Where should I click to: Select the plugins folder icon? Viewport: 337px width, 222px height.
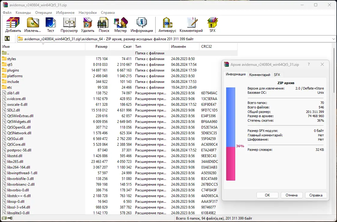tap(4, 70)
